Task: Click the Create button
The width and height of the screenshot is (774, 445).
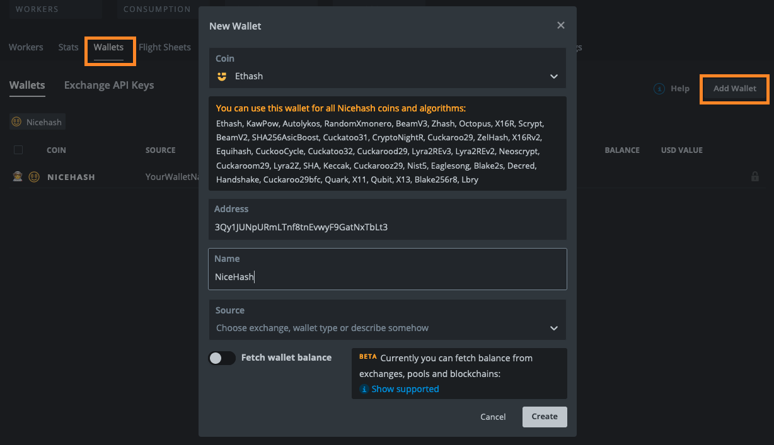Action: click(x=544, y=417)
